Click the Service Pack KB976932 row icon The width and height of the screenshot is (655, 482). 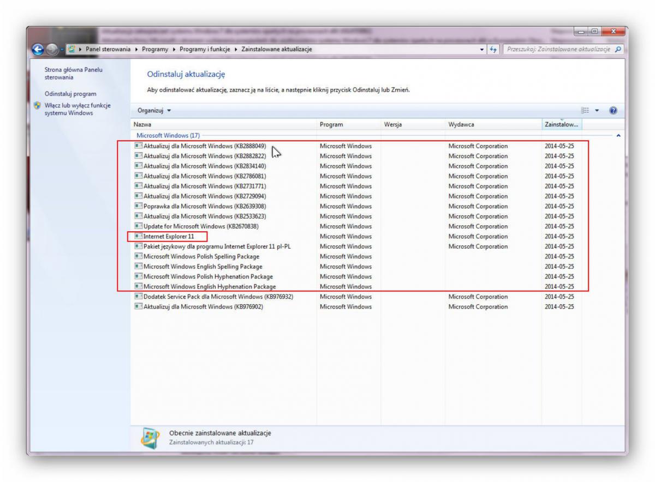(x=138, y=297)
